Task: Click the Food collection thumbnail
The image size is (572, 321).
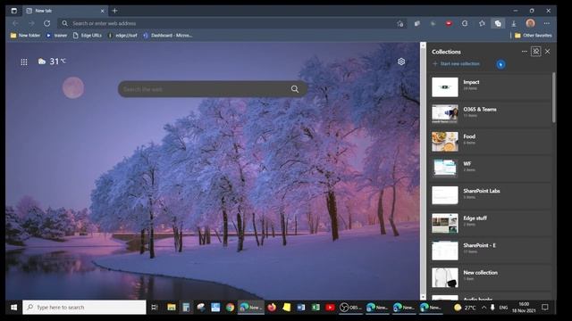Action: click(x=445, y=141)
